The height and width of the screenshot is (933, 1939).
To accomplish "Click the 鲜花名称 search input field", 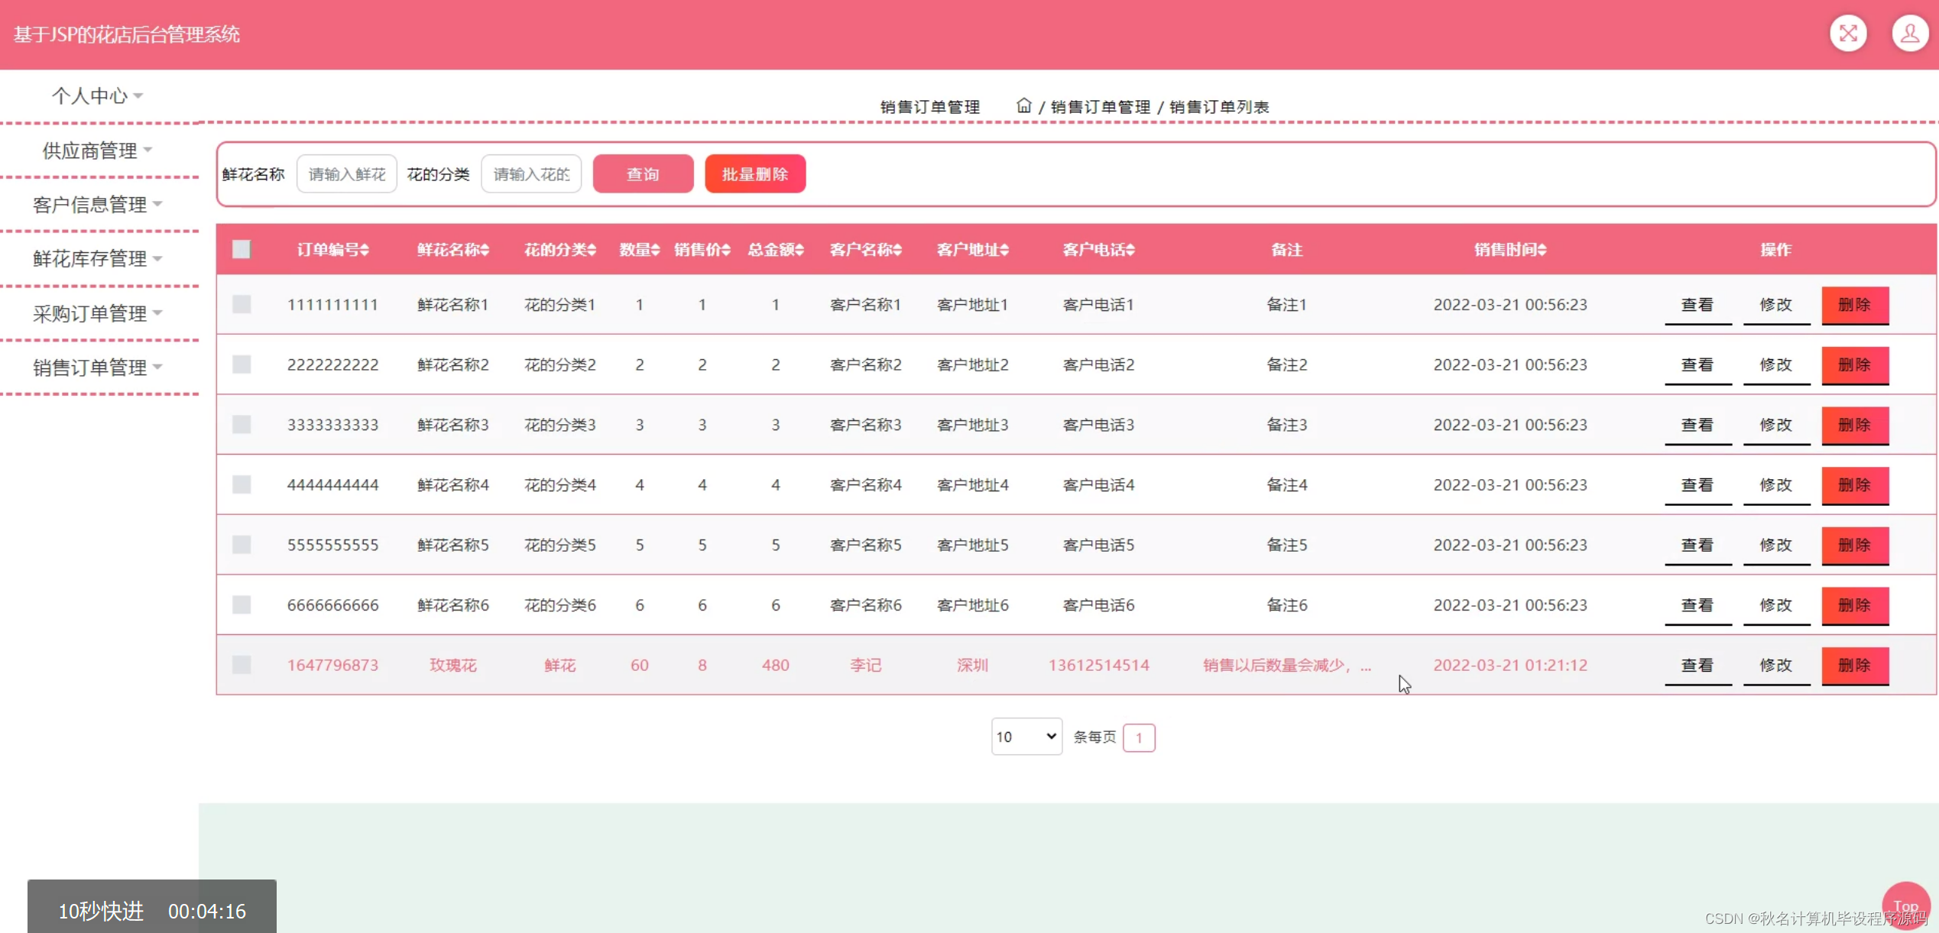I will click(x=346, y=174).
